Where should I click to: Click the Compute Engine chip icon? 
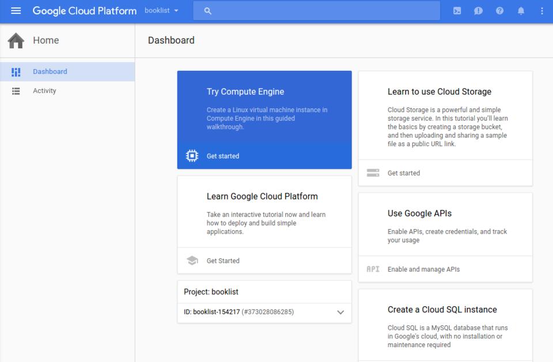192,156
